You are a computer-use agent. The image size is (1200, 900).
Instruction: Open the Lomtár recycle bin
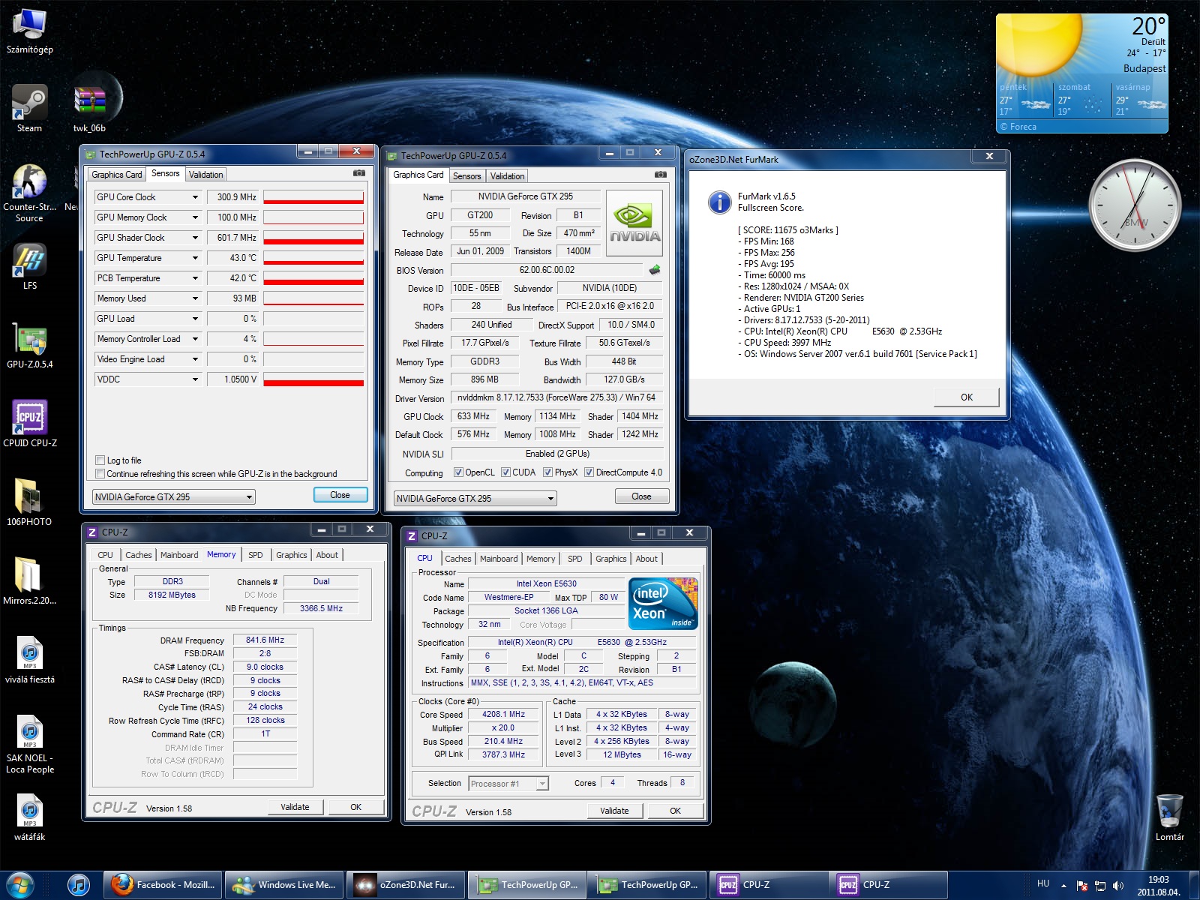click(1169, 811)
